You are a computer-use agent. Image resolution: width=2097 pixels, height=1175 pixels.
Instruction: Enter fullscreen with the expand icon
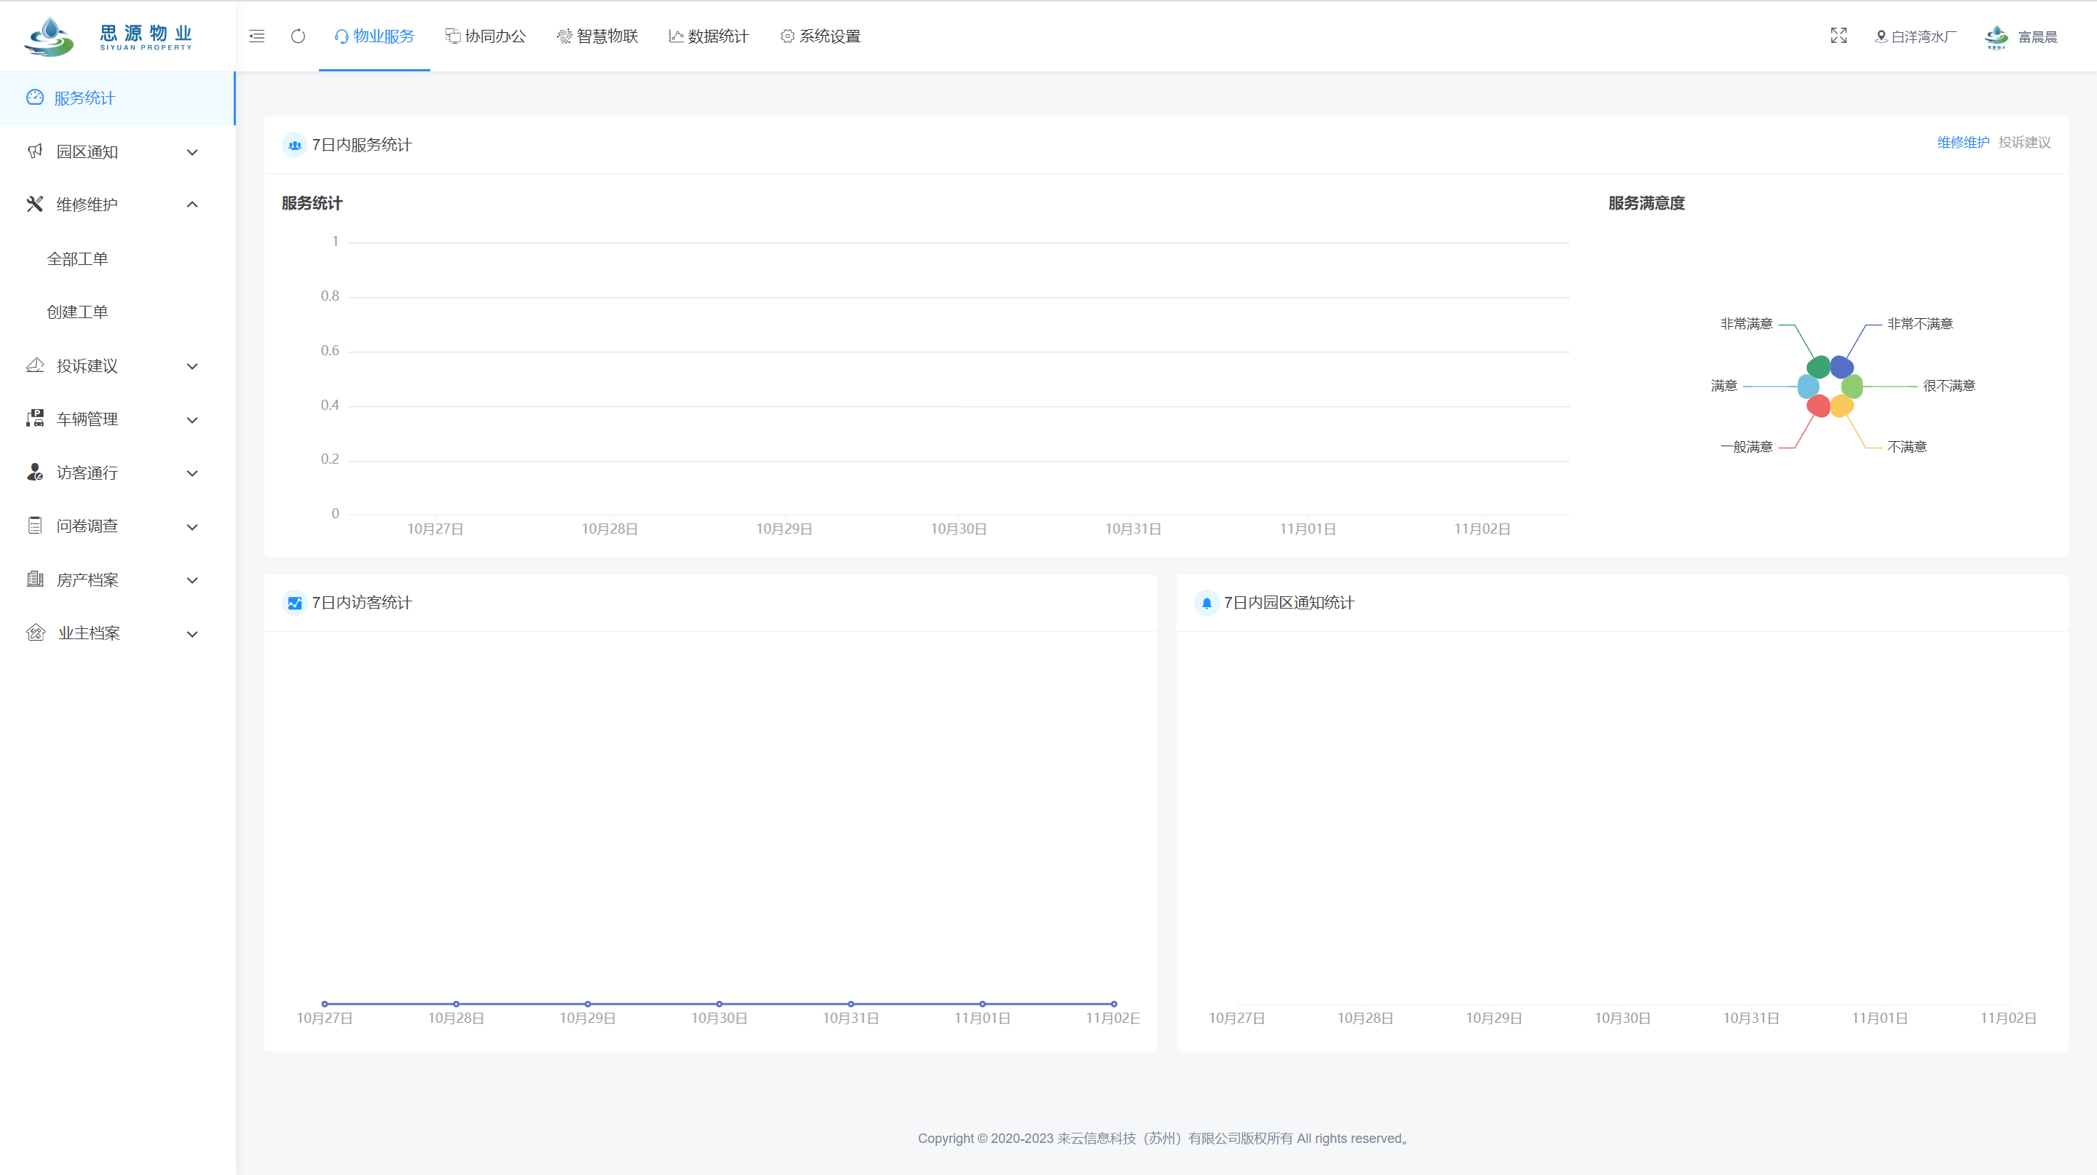point(1838,36)
